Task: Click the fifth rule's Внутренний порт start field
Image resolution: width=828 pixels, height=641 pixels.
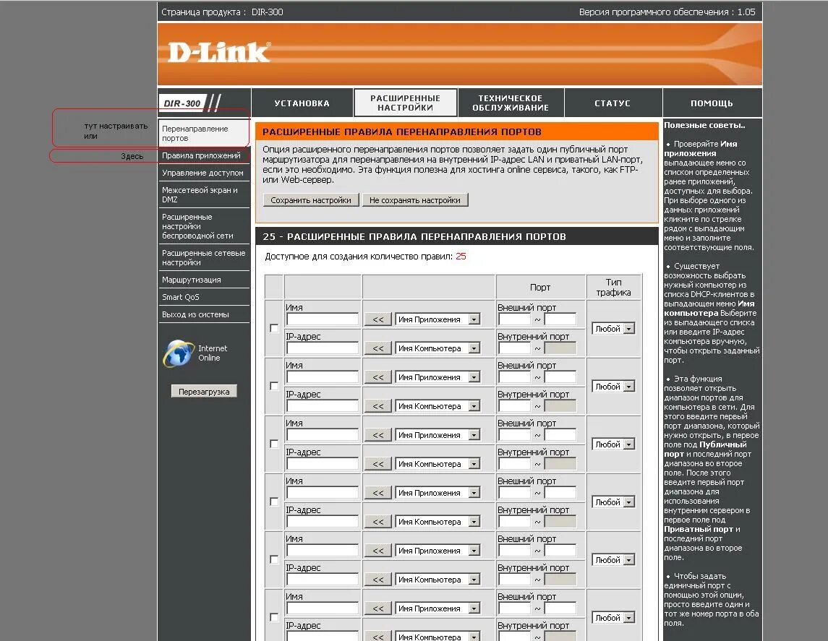Action: [x=515, y=580]
